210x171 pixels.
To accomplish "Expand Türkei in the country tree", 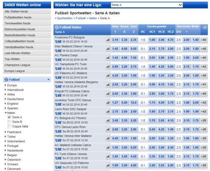I will click(x=5, y=137).
